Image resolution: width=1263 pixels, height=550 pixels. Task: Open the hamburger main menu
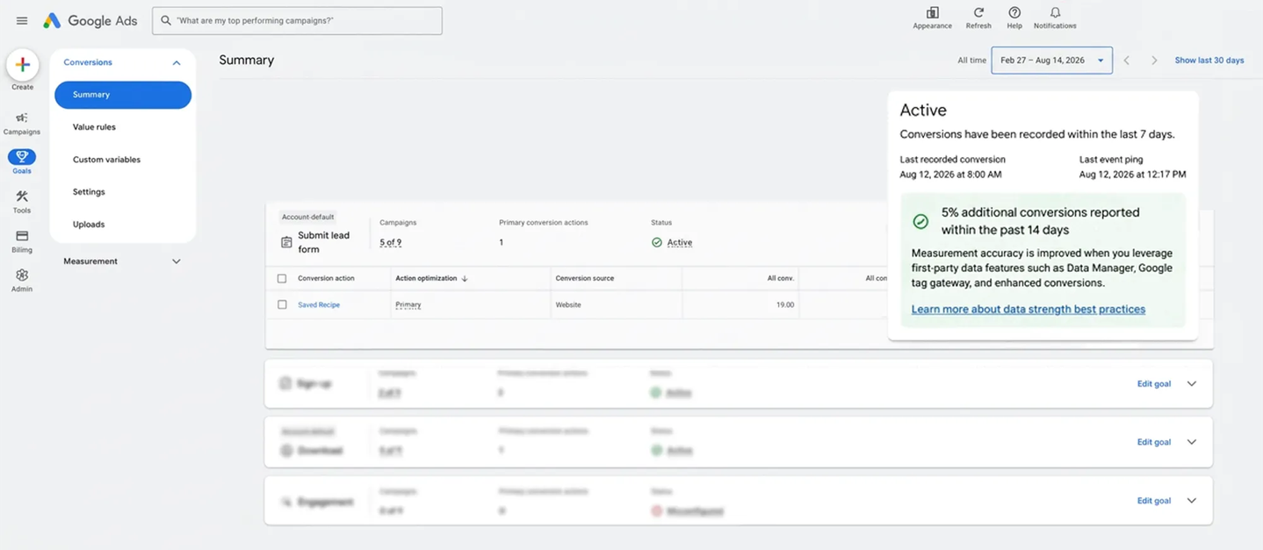tap(22, 21)
